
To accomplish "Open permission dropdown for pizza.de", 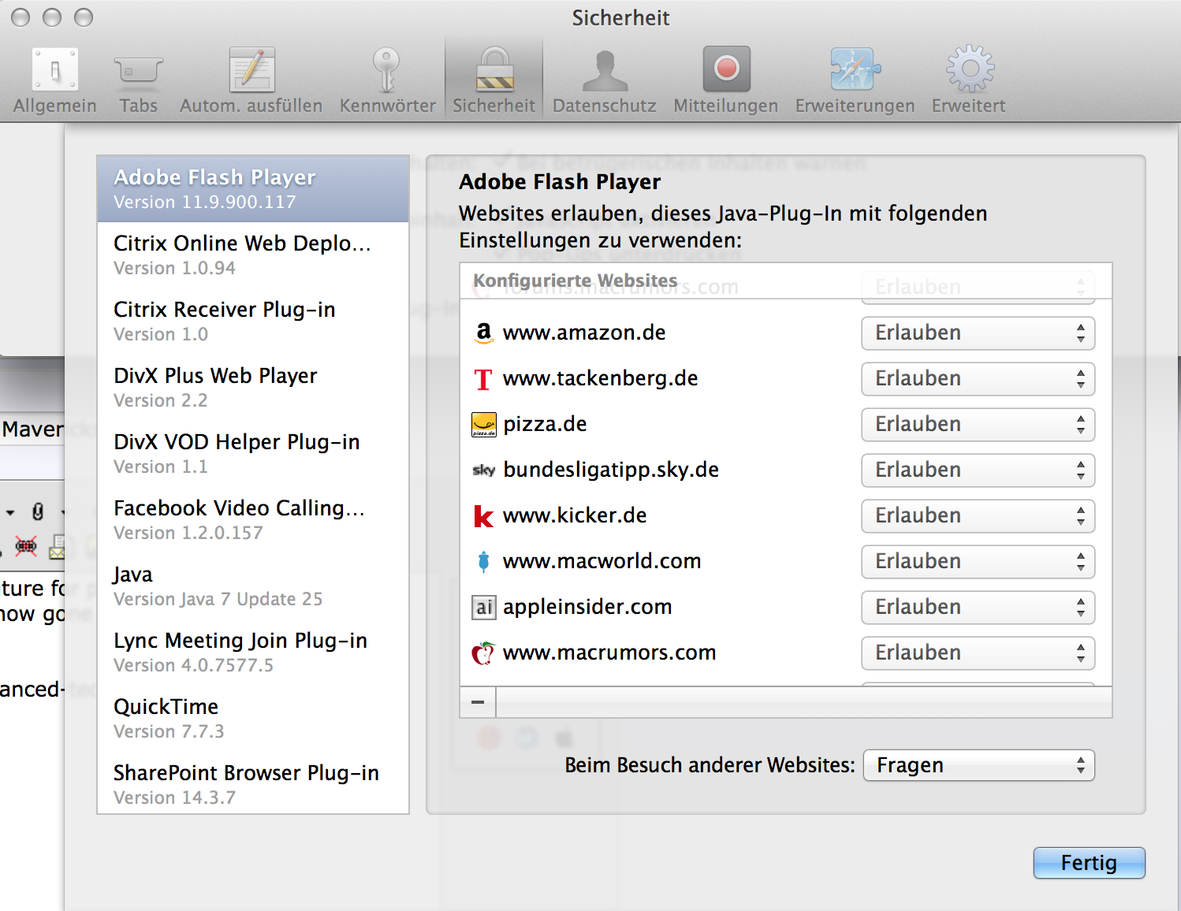I will point(978,425).
